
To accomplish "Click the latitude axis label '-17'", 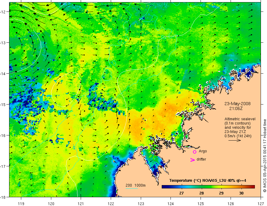I will coord(3,166).
